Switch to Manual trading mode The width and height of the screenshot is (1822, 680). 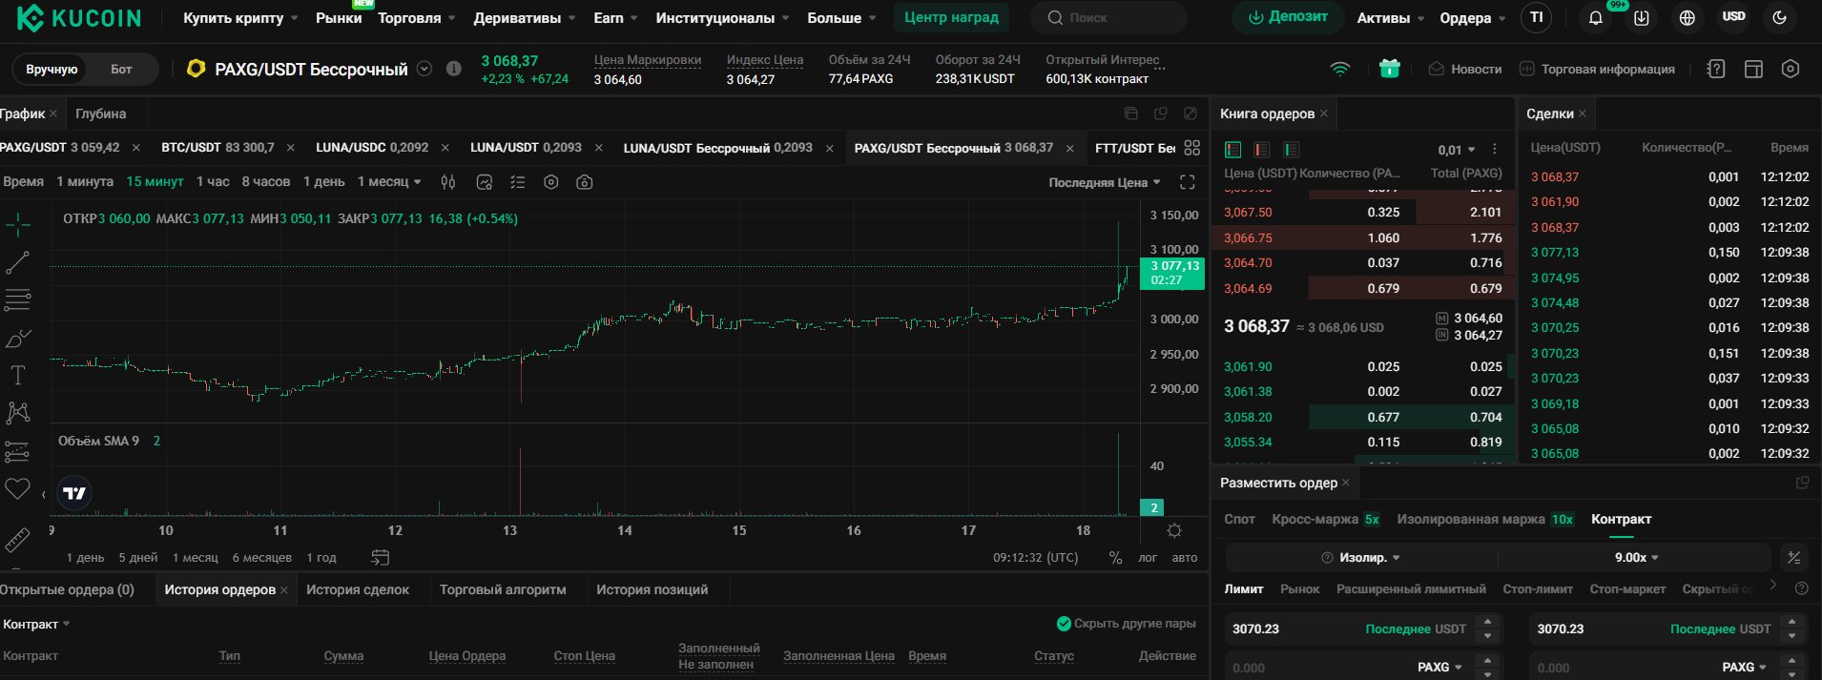(x=52, y=70)
